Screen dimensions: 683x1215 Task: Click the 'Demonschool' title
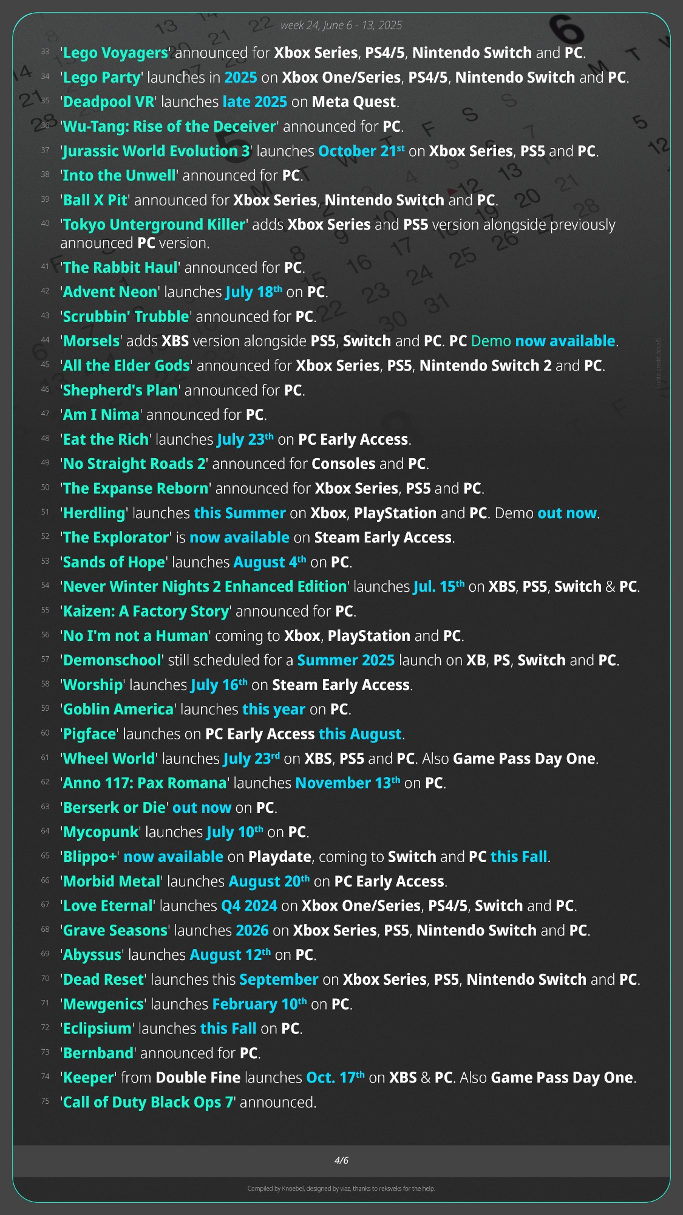[112, 660]
